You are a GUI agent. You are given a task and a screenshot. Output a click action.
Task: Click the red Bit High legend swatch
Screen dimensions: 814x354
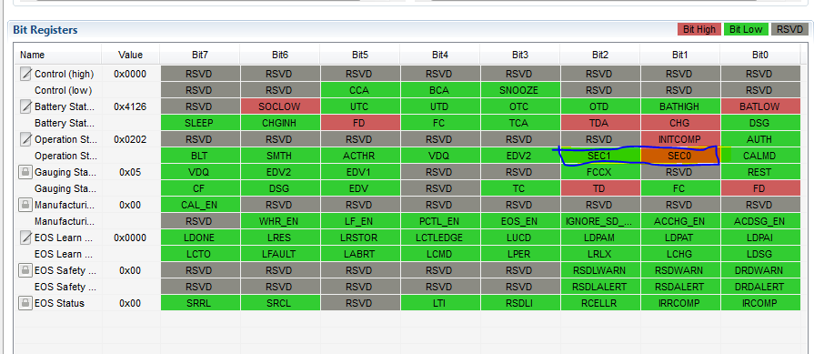point(698,29)
